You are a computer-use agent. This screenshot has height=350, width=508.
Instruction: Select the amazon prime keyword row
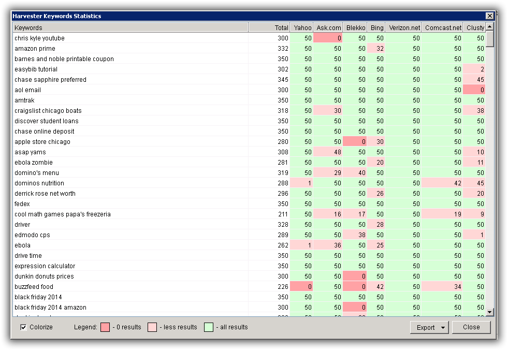[249, 49]
